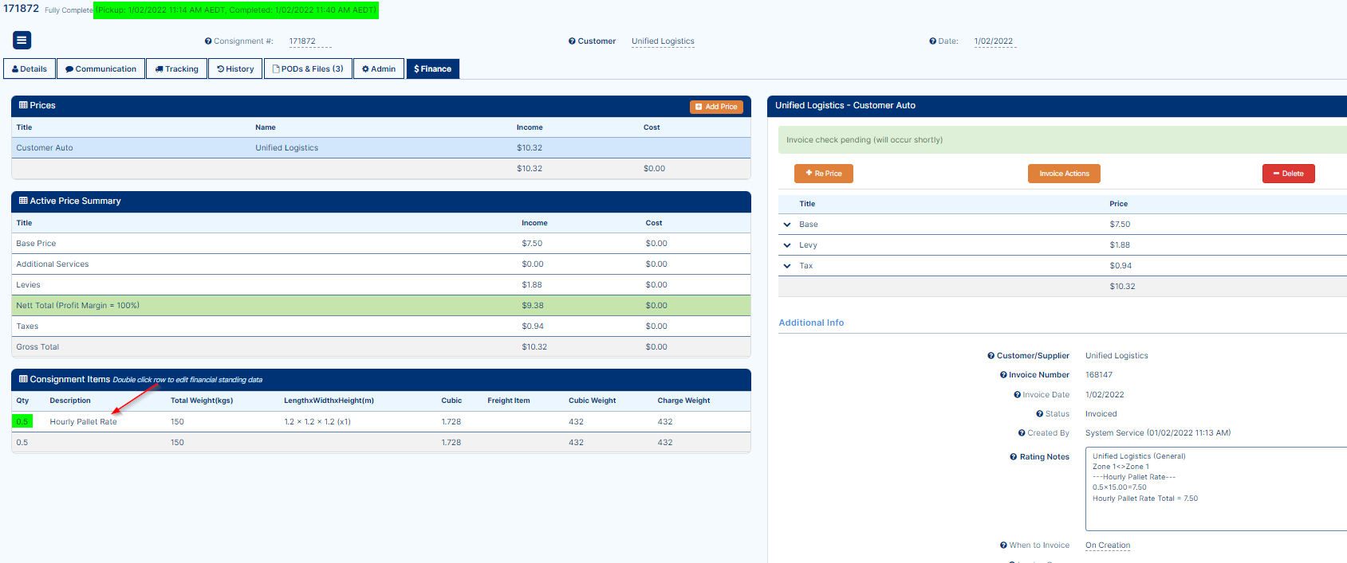Click the Invoice check pending notice
The image size is (1347, 563).
(1062, 140)
